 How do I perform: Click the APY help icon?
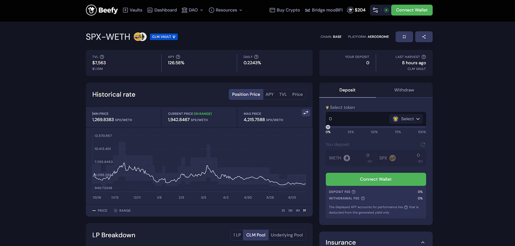[x=178, y=57]
